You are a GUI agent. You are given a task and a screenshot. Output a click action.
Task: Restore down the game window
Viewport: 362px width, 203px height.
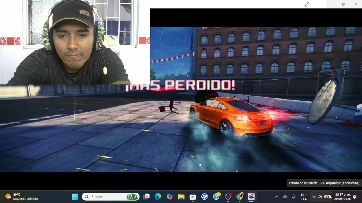pos(344,4)
